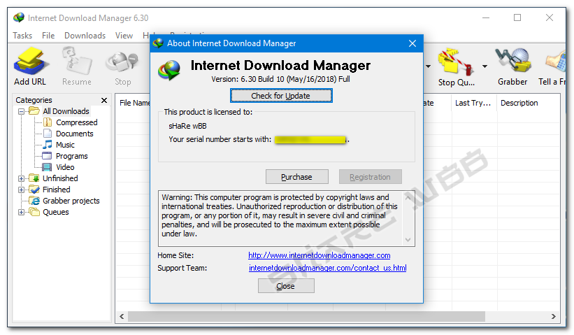
Task: Open dropdown arrow beside Stop Queue
Action: [x=485, y=66]
